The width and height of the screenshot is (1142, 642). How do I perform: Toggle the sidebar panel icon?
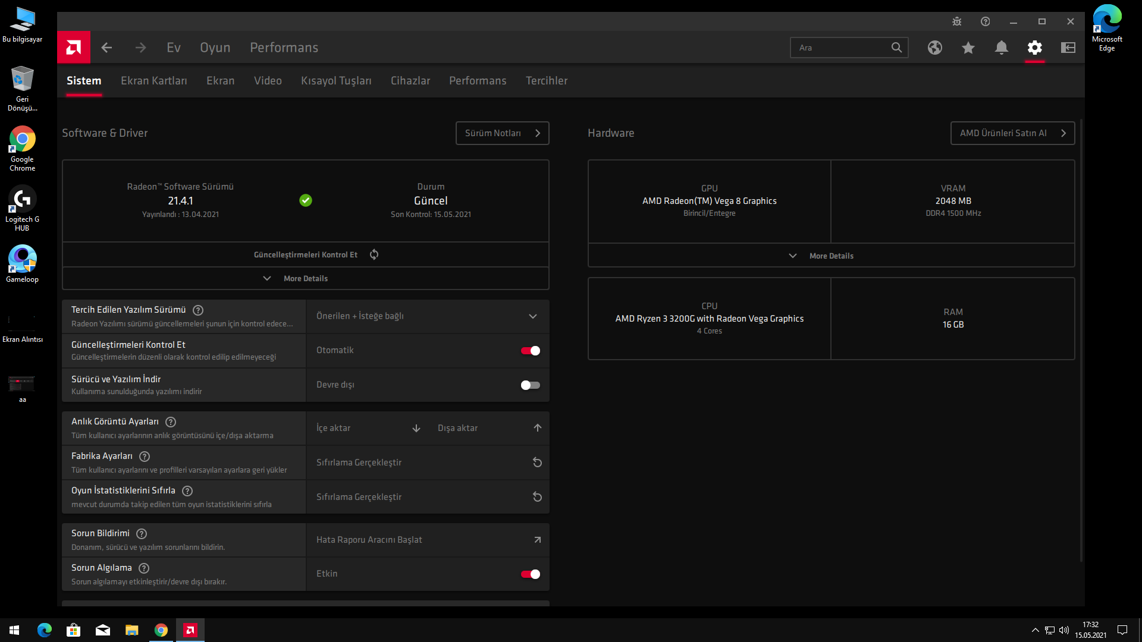click(x=1068, y=48)
